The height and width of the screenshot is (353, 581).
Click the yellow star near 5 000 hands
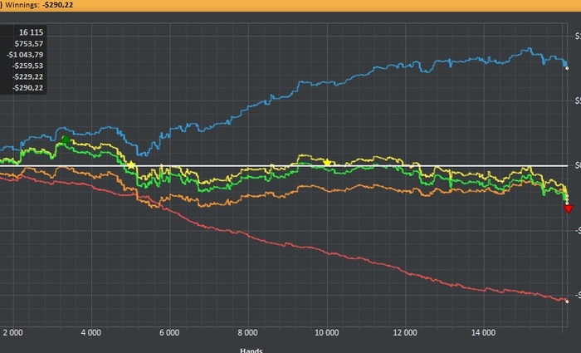131,165
